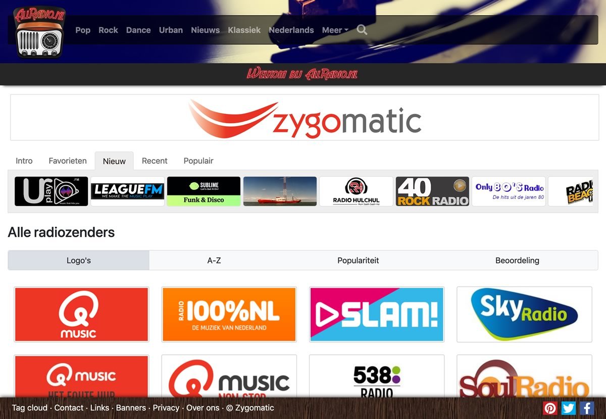Viewport: 606px width, 419px height.
Task: Open the Facebook share icon
Action: [x=587, y=408]
